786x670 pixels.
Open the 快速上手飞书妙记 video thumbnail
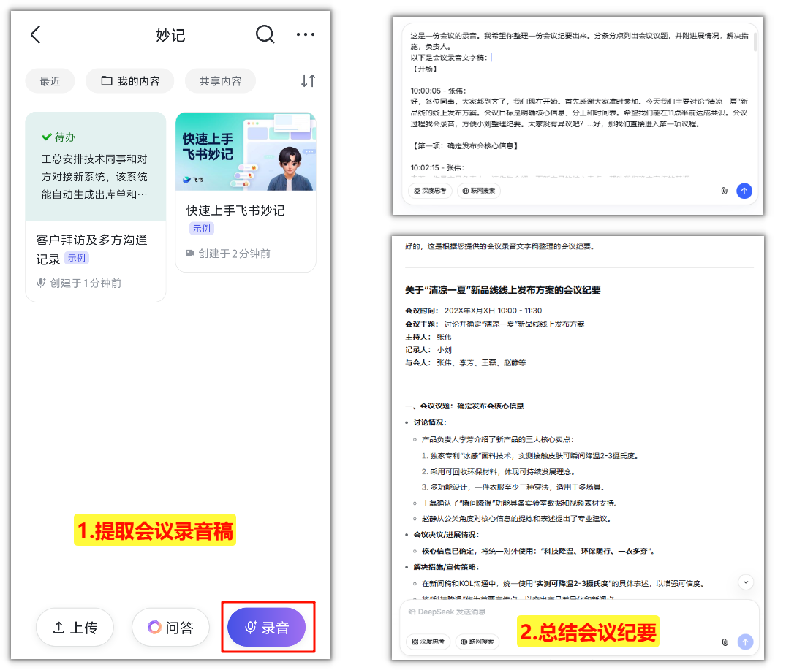[x=246, y=151]
